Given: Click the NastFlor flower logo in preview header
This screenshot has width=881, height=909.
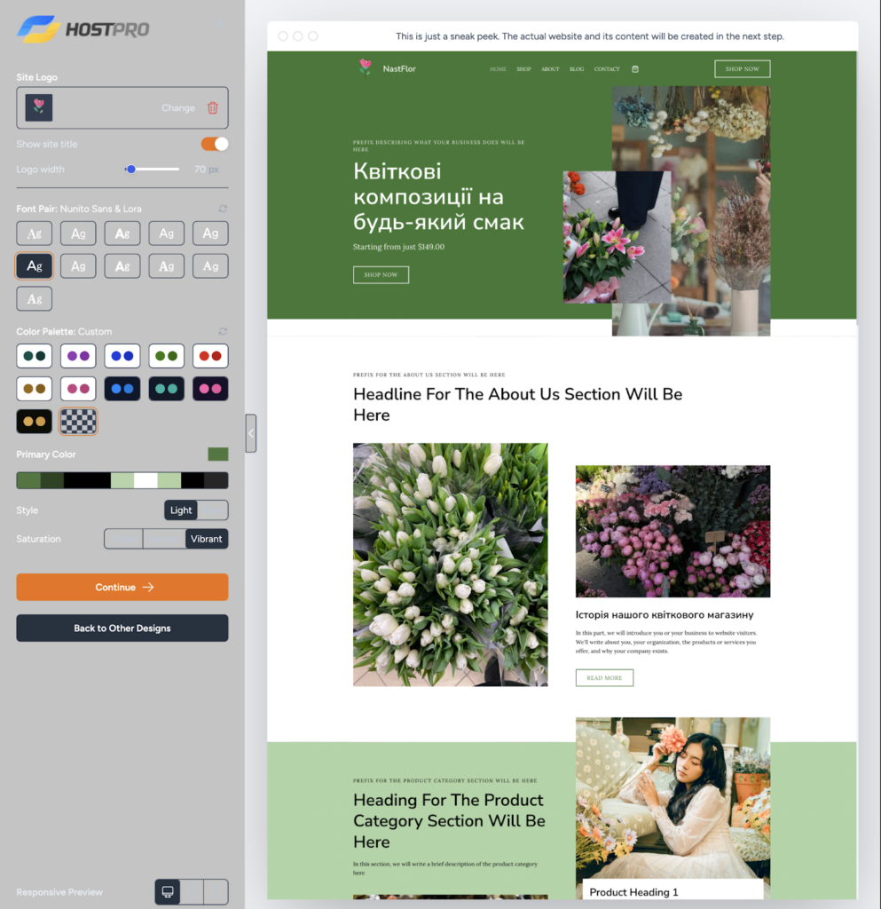Looking at the screenshot, I should pos(365,67).
